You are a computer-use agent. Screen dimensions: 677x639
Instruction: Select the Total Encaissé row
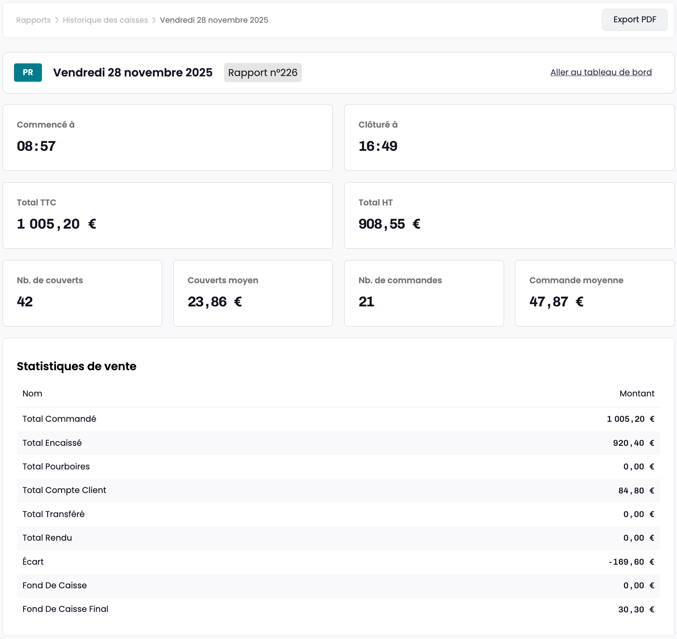(338, 443)
